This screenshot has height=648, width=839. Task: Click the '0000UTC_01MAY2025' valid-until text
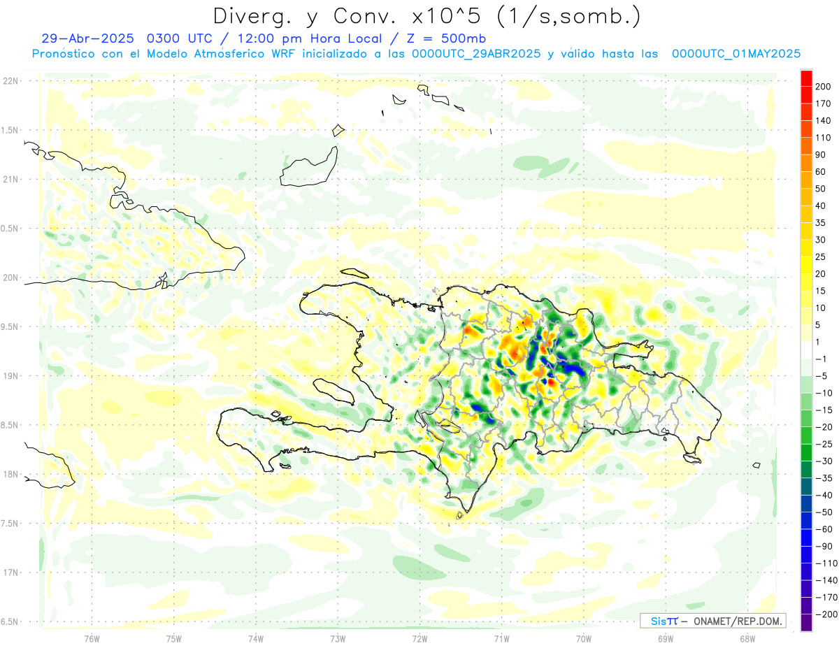coord(736,54)
